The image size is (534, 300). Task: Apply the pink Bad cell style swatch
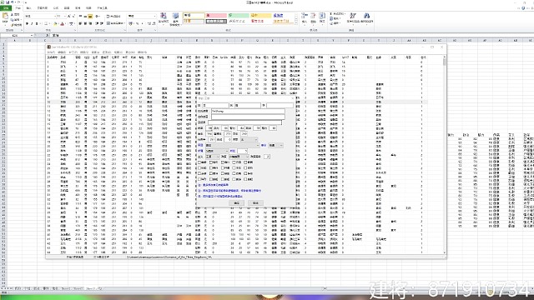(216, 16)
